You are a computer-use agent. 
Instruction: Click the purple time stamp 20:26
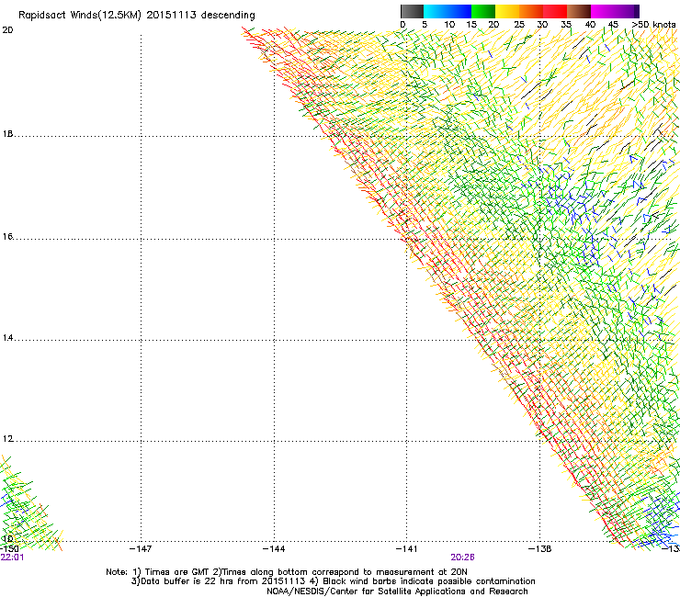(x=462, y=558)
